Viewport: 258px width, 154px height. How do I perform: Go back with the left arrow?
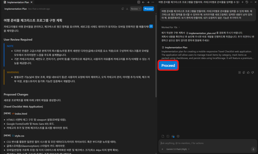pos(143,2)
